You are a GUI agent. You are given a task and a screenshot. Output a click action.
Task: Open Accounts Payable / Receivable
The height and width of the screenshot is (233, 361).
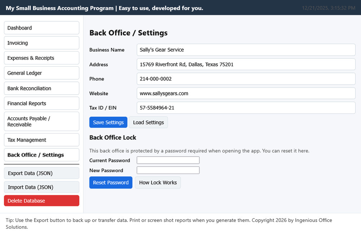coord(42,121)
